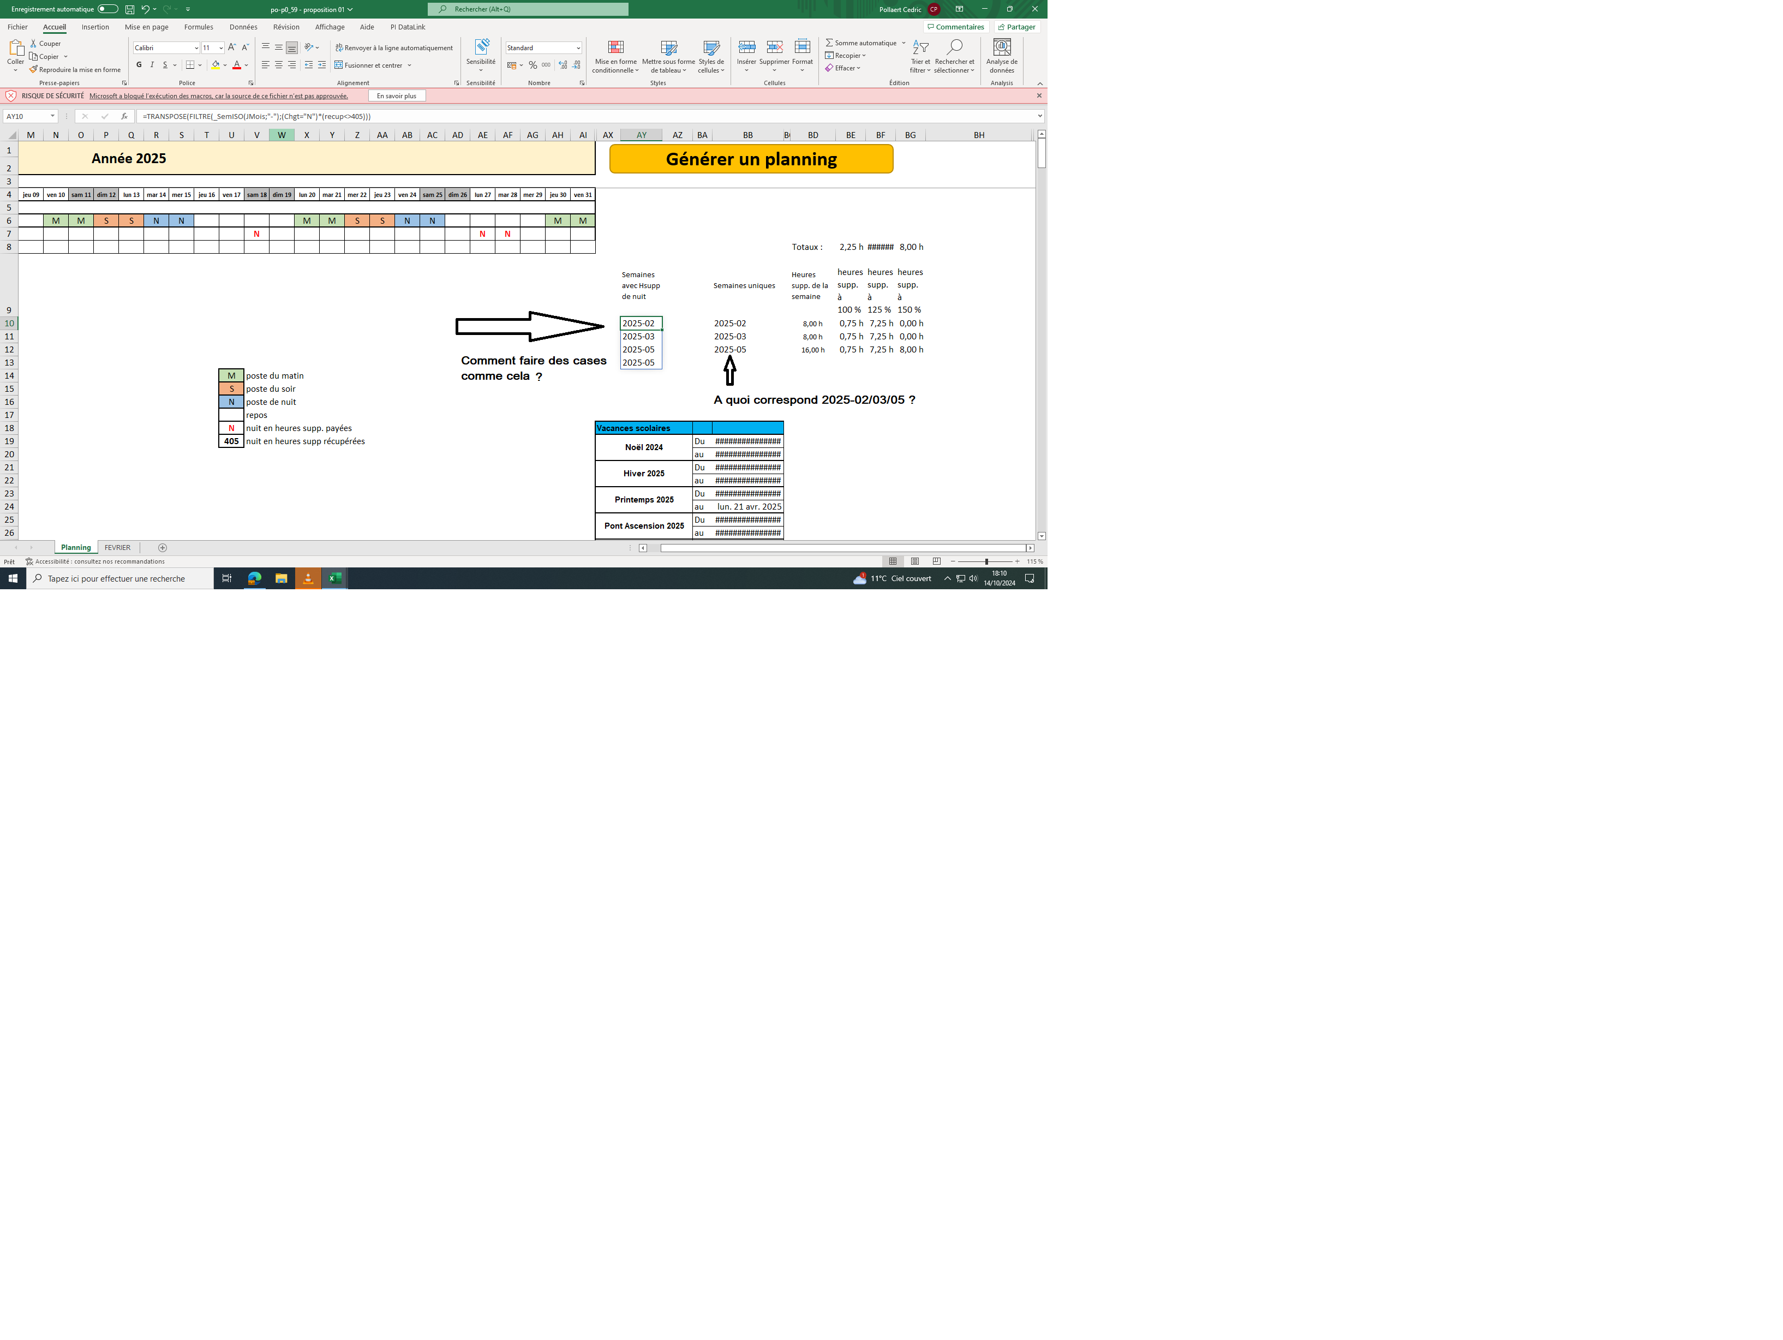The height and width of the screenshot is (1340, 1783).
Task: Open the Formules ribbon tab
Action: tap(198, 27)
